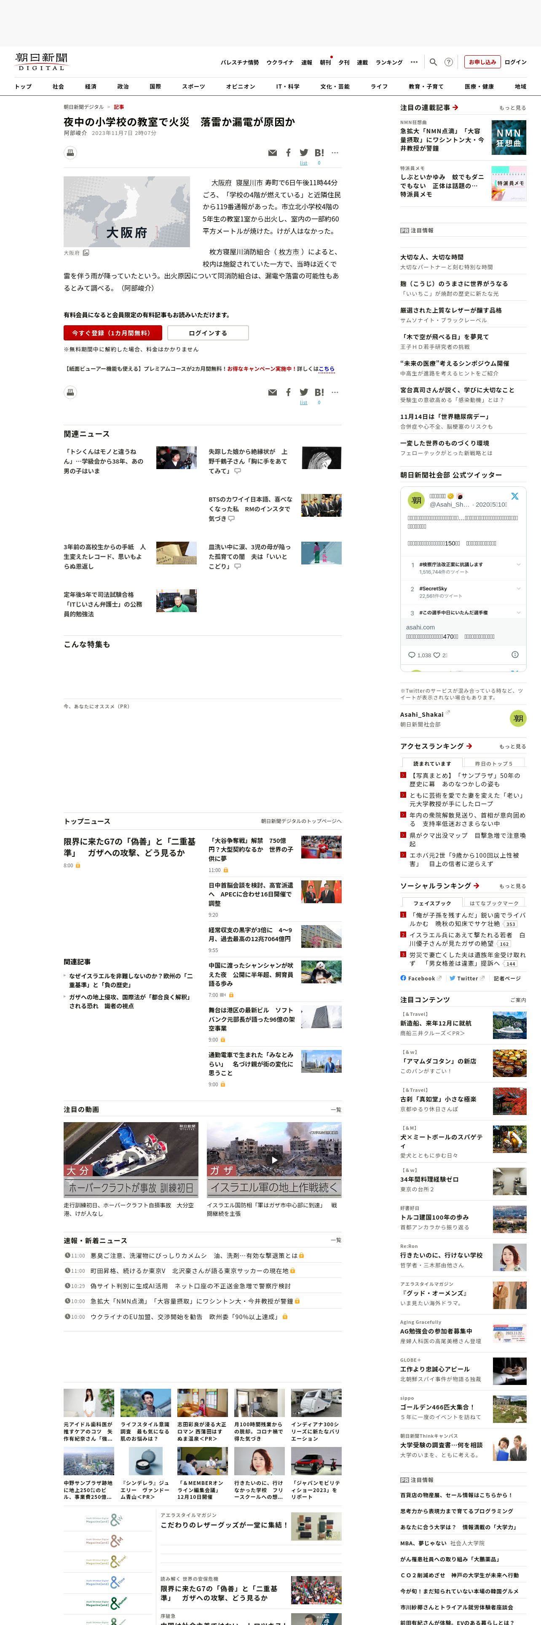Viewport: 541px width, 1625px height.
Task: Play the ガザ イスラエル軍 video
Action: (274, 1159)
